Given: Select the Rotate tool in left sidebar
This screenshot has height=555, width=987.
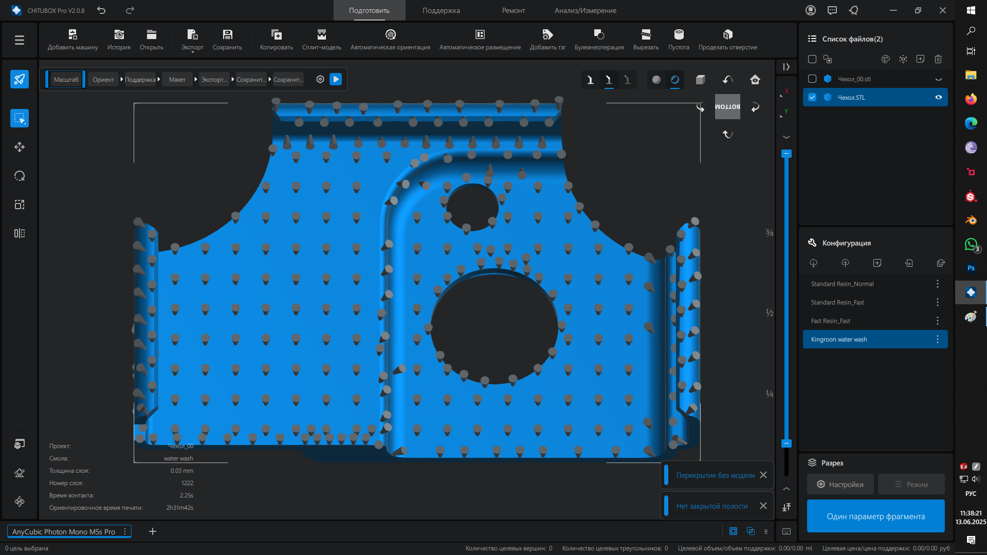Looking at the screenshot, I should tap(20, 176).
